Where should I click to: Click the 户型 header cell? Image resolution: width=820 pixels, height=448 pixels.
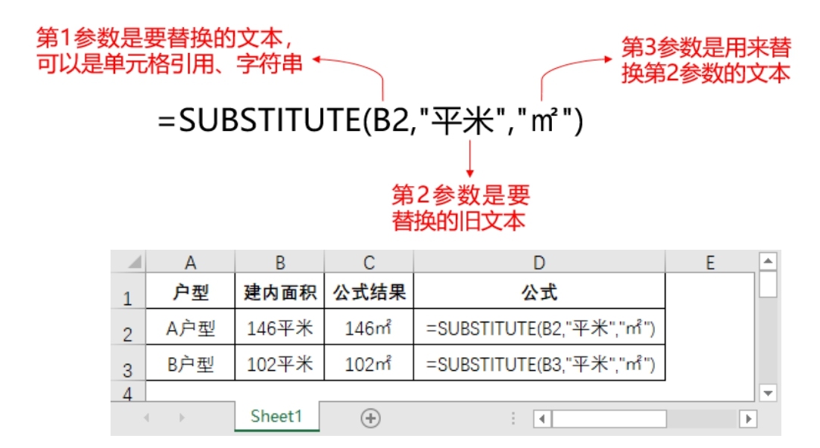(191, 291)
